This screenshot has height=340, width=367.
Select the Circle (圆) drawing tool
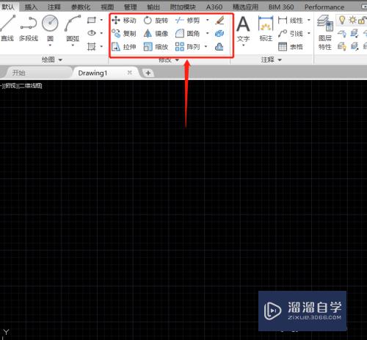50,29
